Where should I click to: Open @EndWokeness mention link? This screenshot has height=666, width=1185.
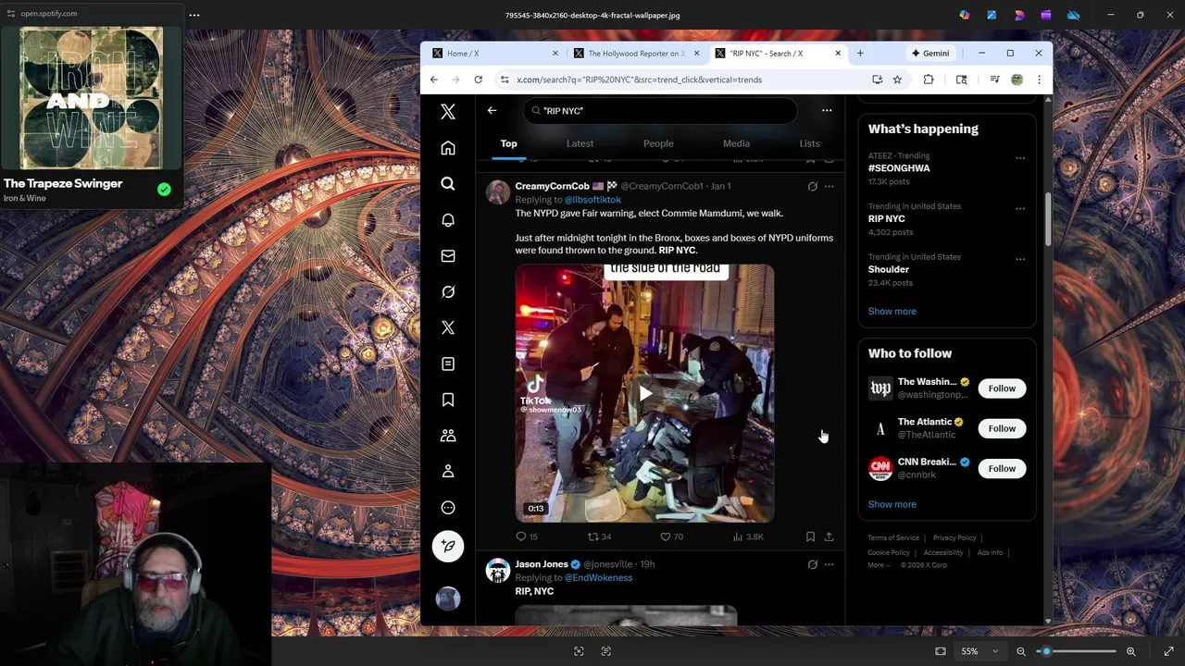[598, 577]
